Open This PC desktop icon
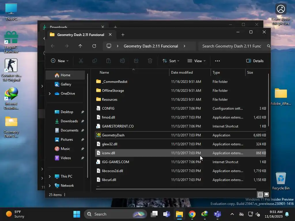295x221 pixels. tap(11, 12)
